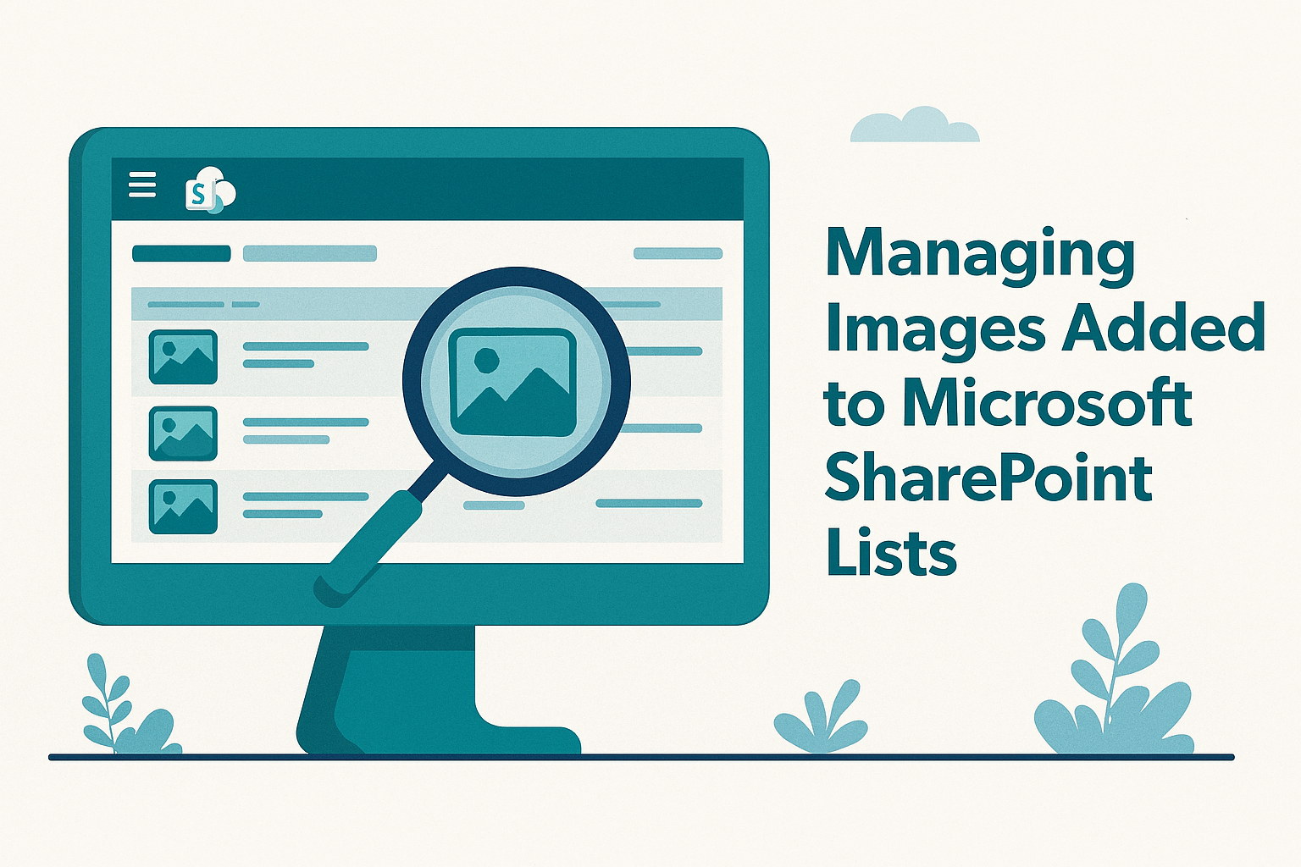Switch to the light teal second tab pill
The width and height of the screenshot is (1301, 867).
pyautogui.click(x=309, y=253)
